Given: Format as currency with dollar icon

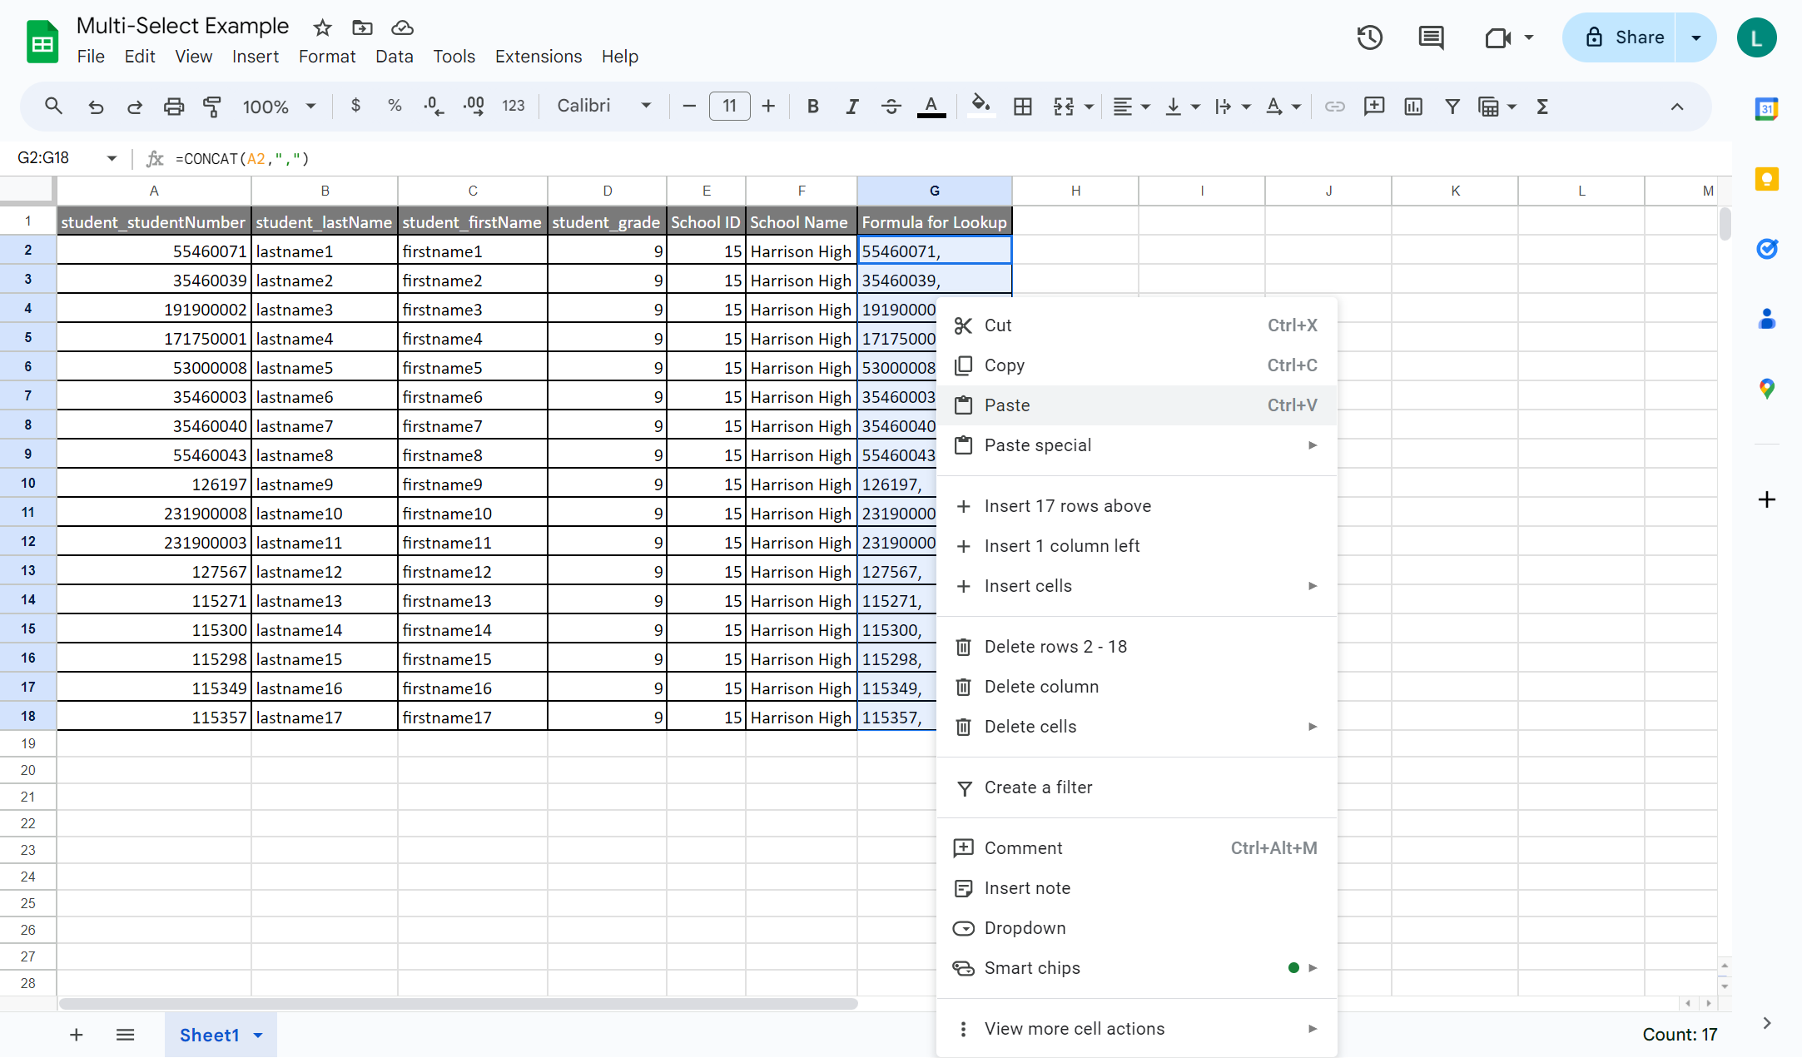Looking at the screenshot, I should pos(356,106).
